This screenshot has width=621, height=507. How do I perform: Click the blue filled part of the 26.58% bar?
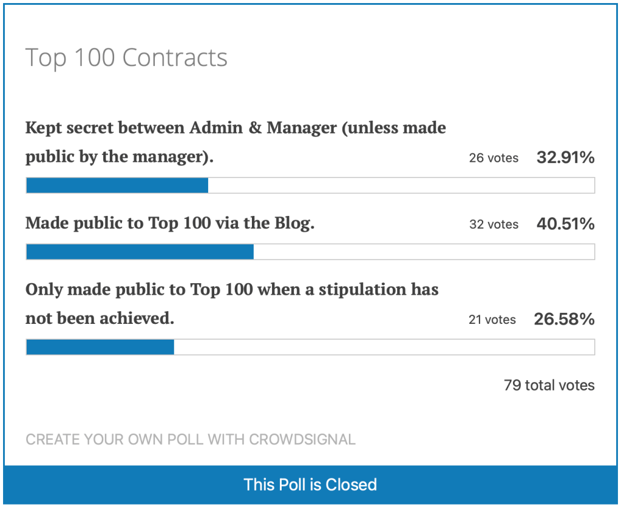click(x=100, y=347)
